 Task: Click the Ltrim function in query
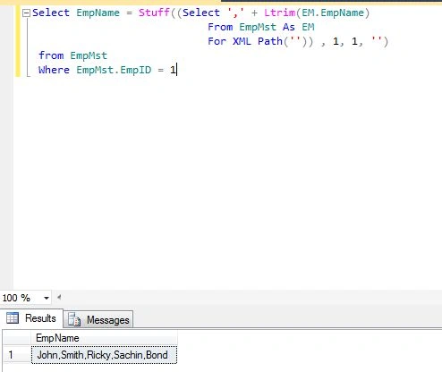click(279, 13)
